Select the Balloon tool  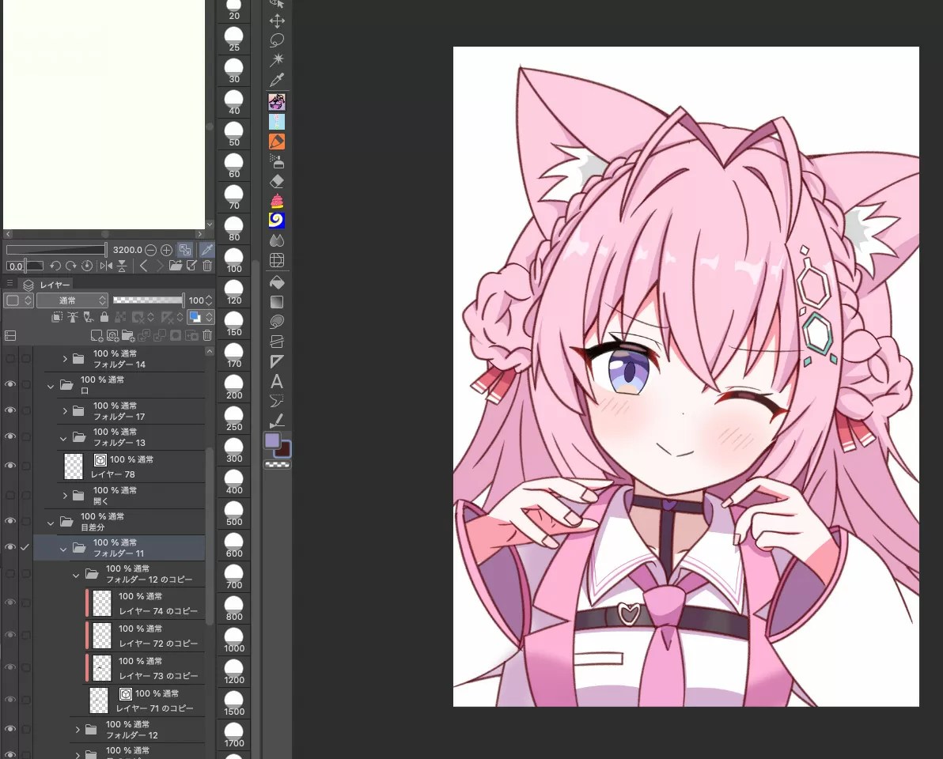click(x=277, y=401)
